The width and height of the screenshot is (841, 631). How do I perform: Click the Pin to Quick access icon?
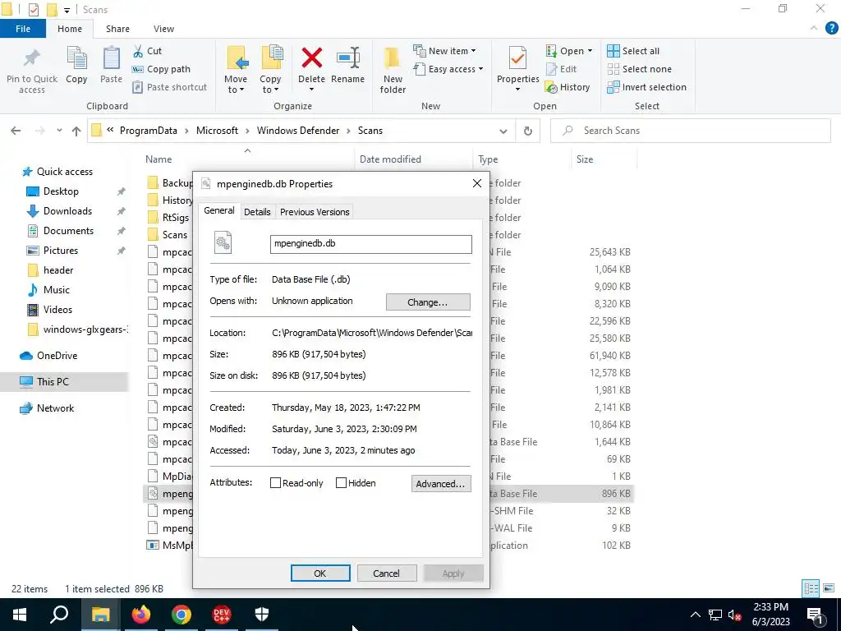[32, 58]
